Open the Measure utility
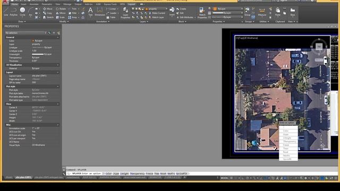Screen dimensions: 340x191 point(262,12)
